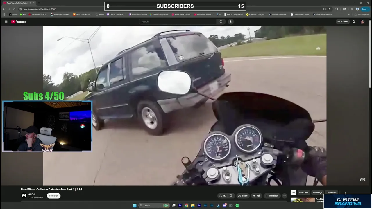
Task: Click the Windows taskbar search box
Action: tap(154, 206)
